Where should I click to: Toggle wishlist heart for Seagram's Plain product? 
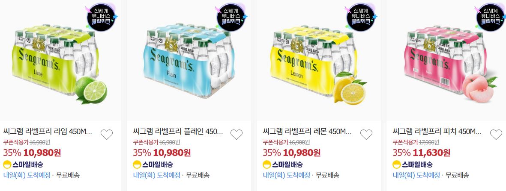(236, 134)
